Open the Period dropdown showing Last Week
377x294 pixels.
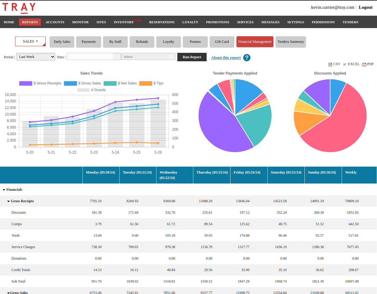36,57
